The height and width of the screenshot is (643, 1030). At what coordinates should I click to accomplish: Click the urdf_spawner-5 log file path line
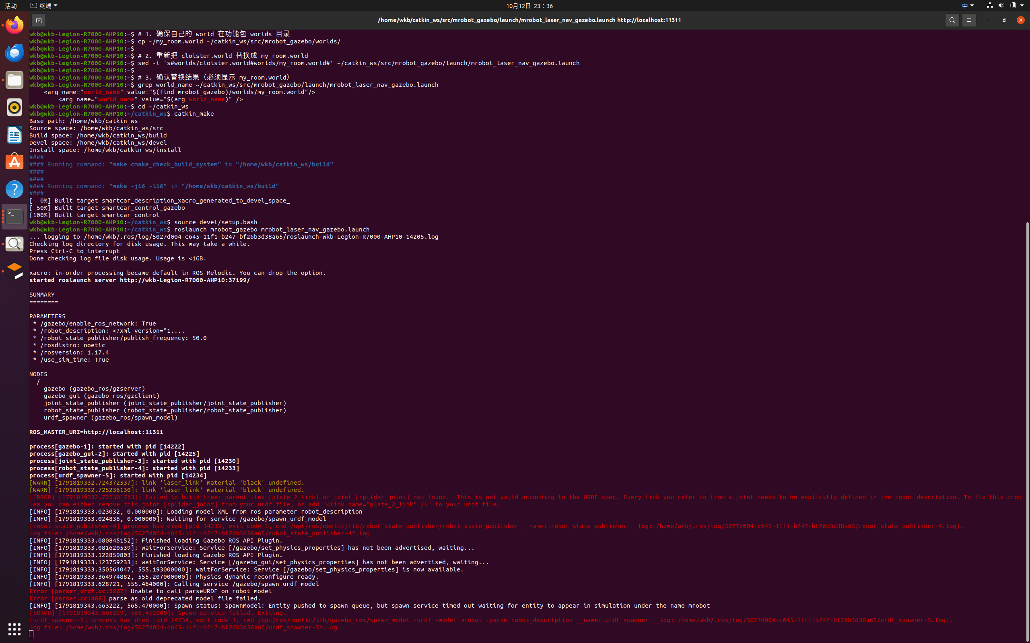183,627
